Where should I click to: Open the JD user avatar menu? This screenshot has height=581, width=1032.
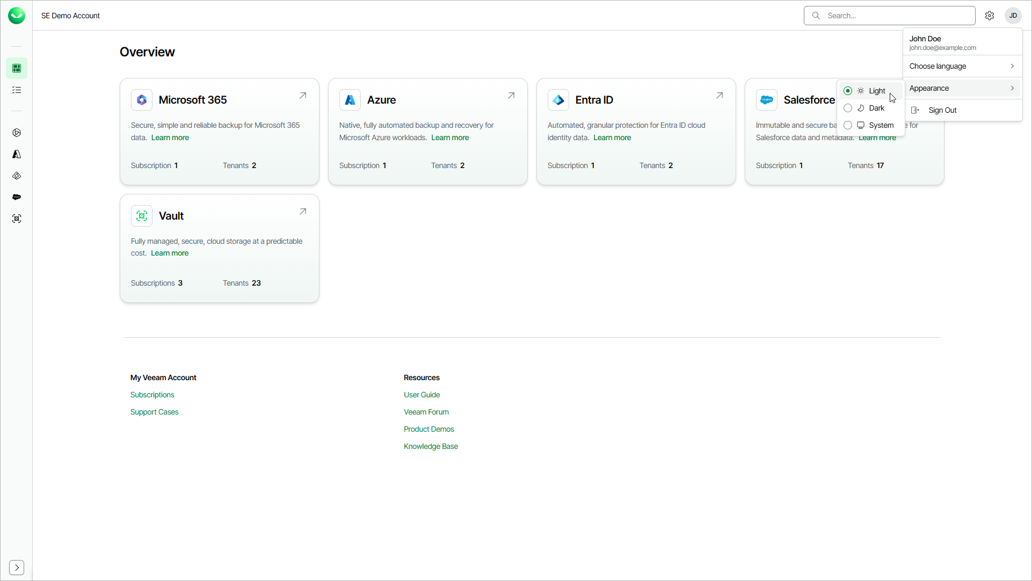(x=1013, y=16)
